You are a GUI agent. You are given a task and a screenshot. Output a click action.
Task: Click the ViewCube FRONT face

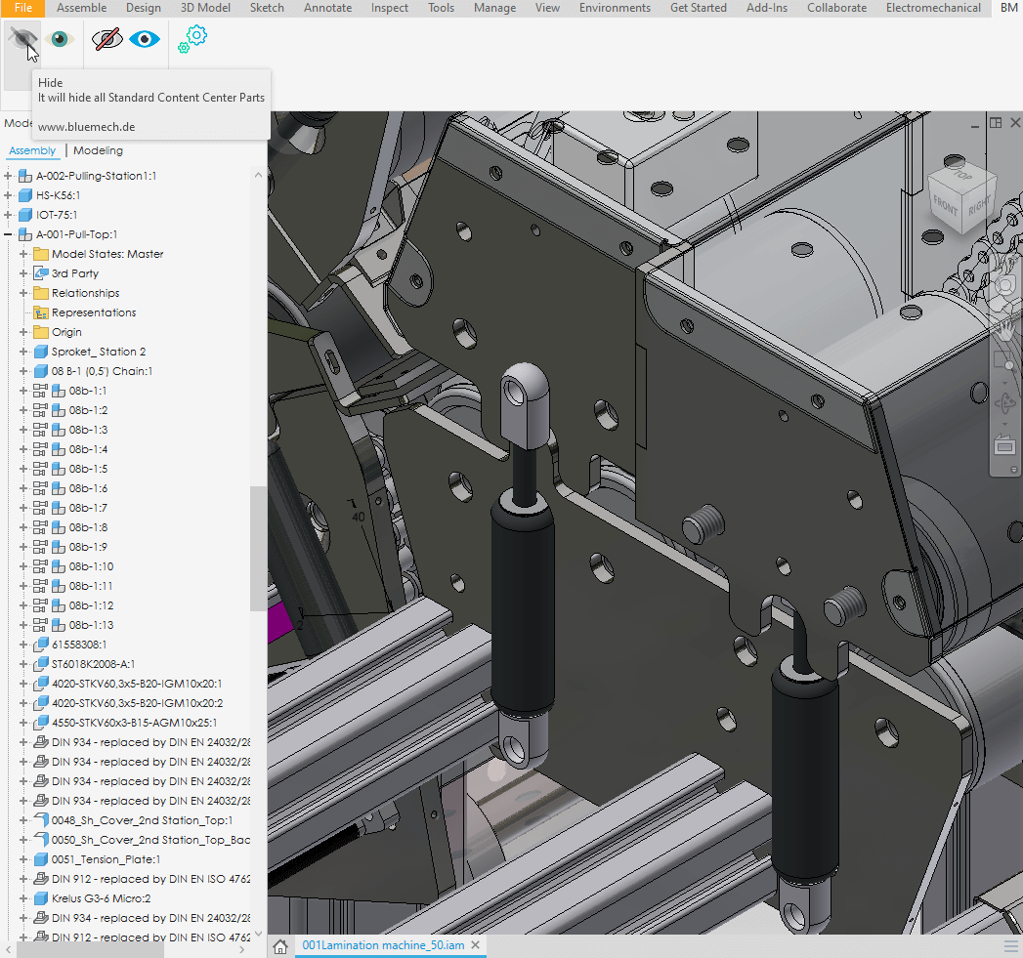click(x=946, y=204)
